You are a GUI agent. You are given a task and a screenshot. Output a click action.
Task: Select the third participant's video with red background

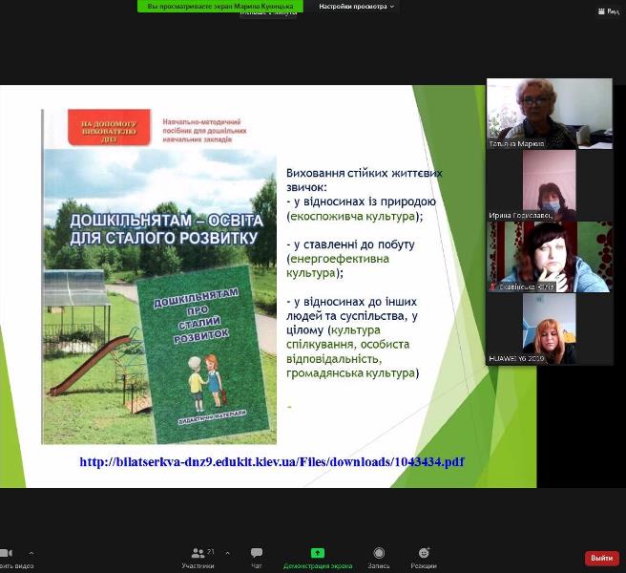(549, 257)
